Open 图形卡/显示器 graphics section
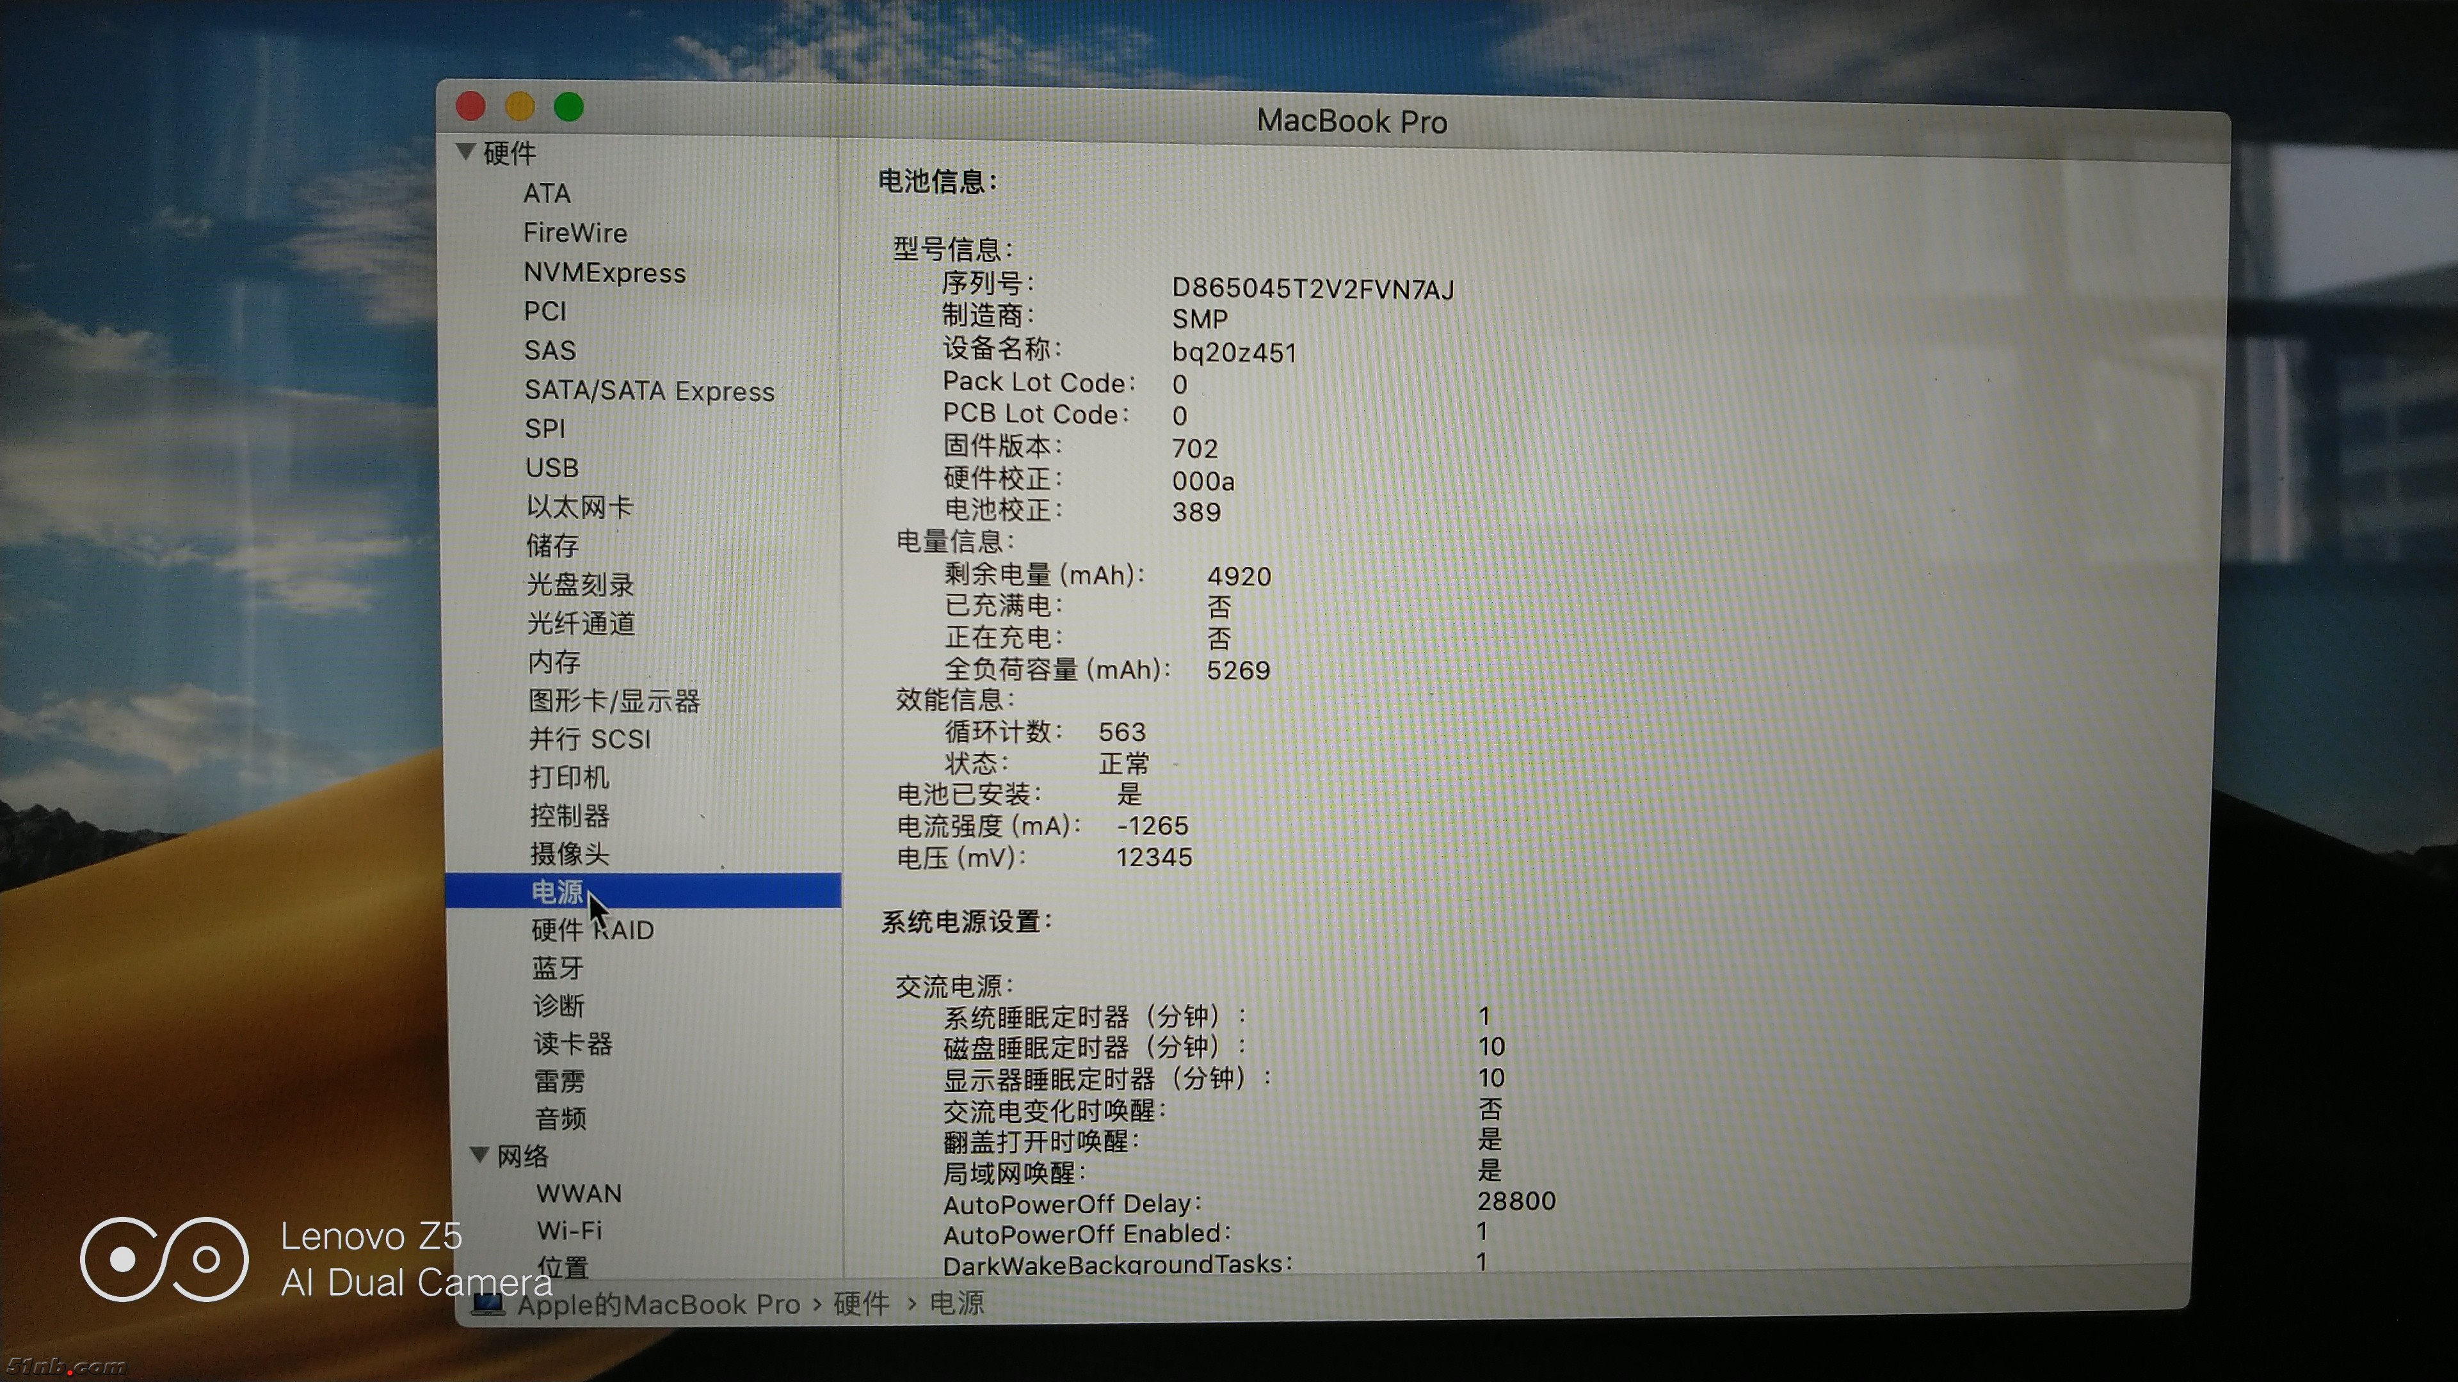 coord(614,701)
